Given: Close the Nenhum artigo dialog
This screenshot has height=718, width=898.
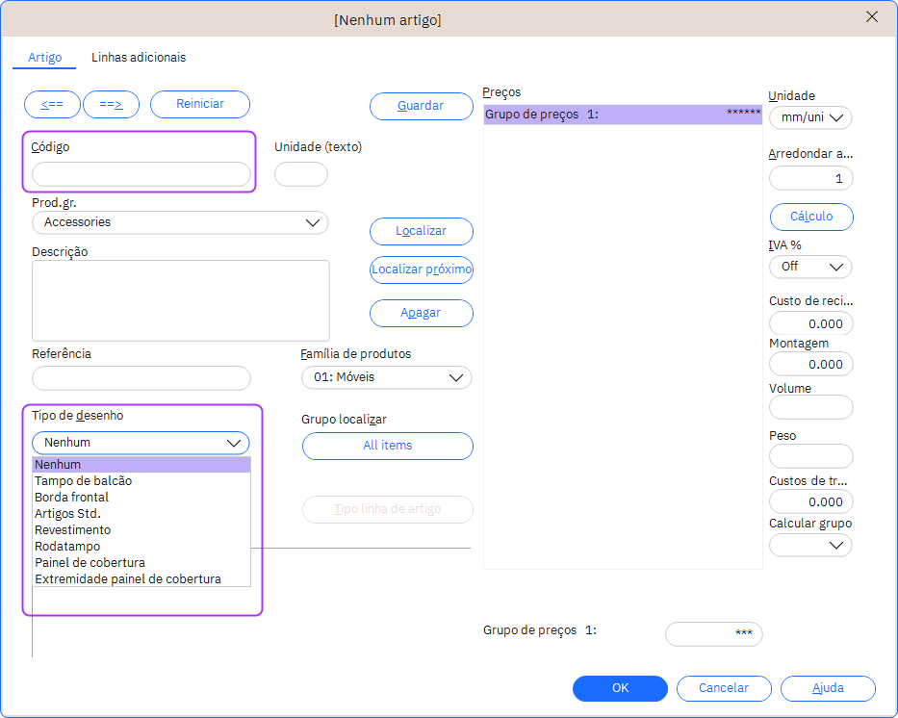Looking at the screenshot, I should 872,17.
